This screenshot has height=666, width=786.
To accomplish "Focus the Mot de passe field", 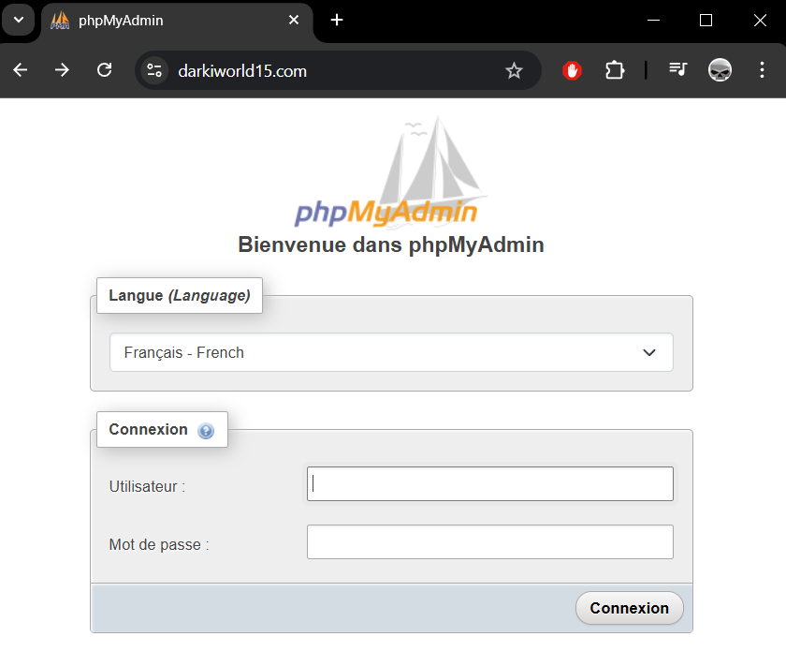I will (490, 542).
